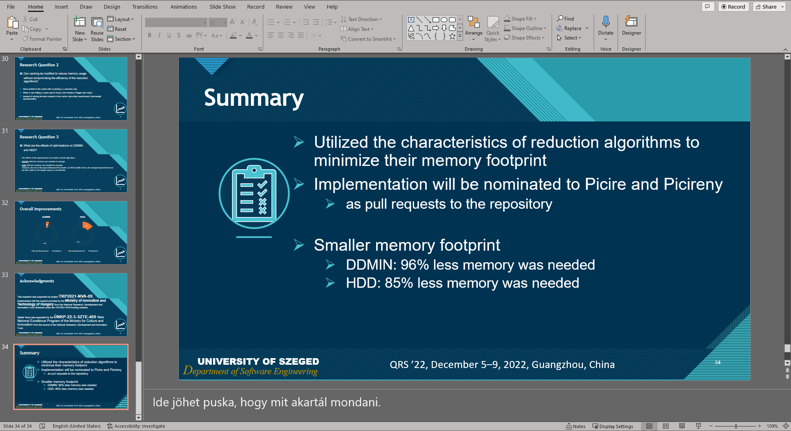Select slide 32 Overall Improvements thumbnail
The width and height of the screenshot is (791, 431).
(71, 233)
